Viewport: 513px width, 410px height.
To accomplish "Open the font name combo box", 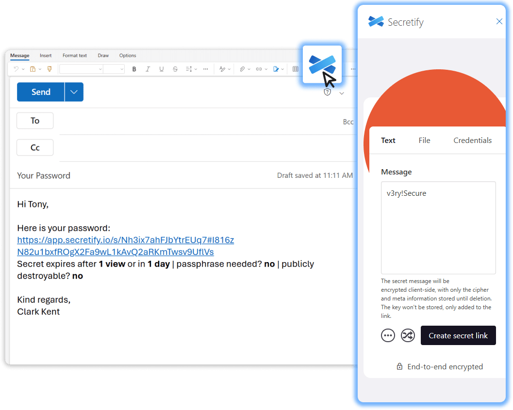I will pos(81,69).
